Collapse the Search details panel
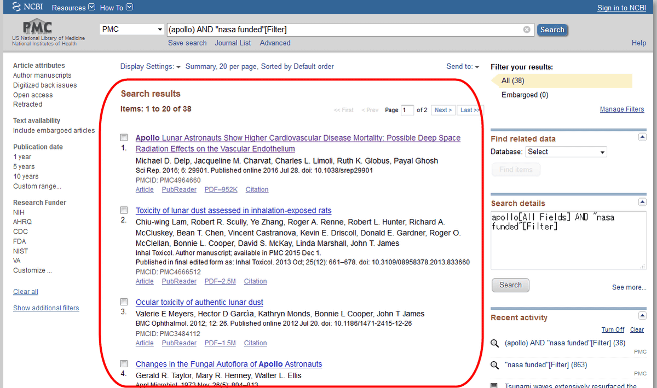The height and width of the screenshot is (388, 657). tap(643, 202)
